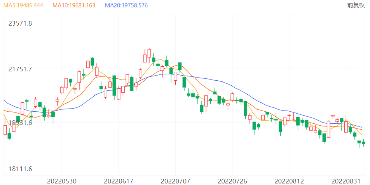Select the 20220530 date label
The width and height of the screenshot is (370, 185).
point(62,181)
